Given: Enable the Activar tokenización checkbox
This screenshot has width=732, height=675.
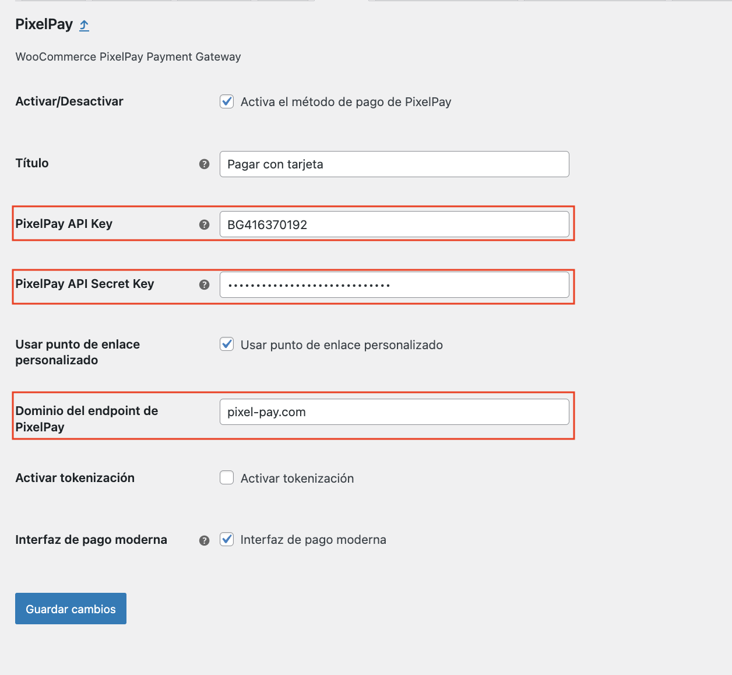Looking at the screenshot, I should tap(227, 478).
